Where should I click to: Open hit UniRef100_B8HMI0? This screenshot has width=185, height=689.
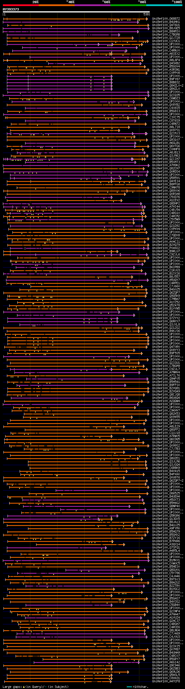pos(166,32)
